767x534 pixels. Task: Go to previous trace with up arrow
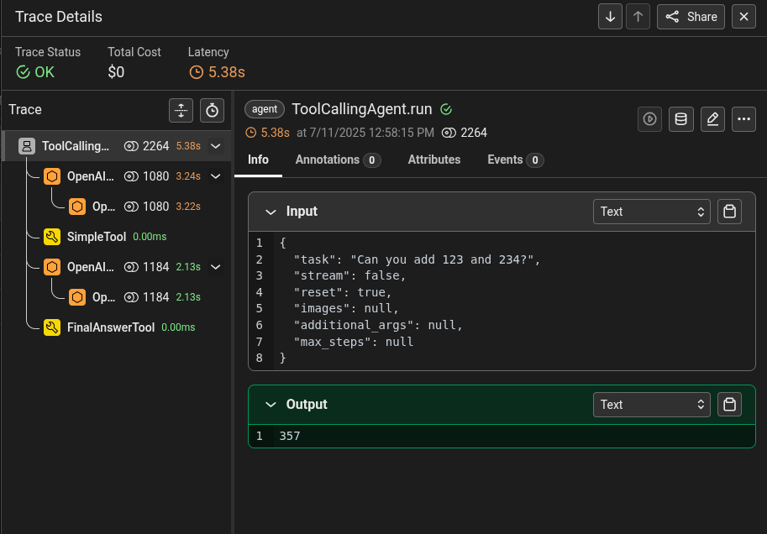tap(638, 17)
